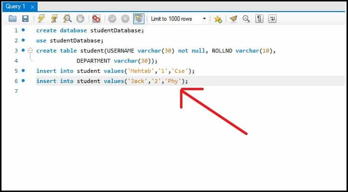The height and width of the screenshot is (192, 348).
Task: Open find panel magnifier icon
Action: (246, 19)
